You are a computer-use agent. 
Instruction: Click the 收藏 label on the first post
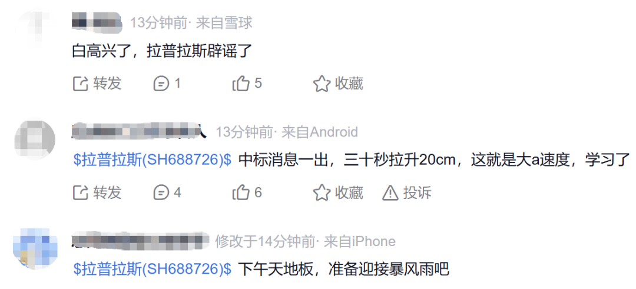click(x=349, y=84)
